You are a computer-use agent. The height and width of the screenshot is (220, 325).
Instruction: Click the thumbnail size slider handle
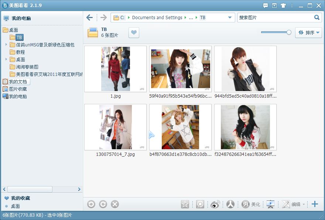(289, 32)
